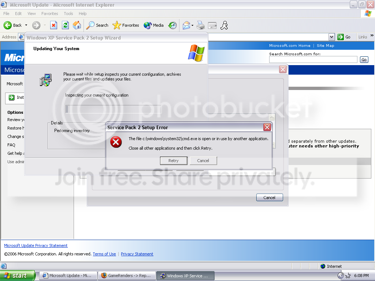Open the Back history dropdown arrow
Screen dimensions: 375x281
pyautogui.click(x=26, y=25)
